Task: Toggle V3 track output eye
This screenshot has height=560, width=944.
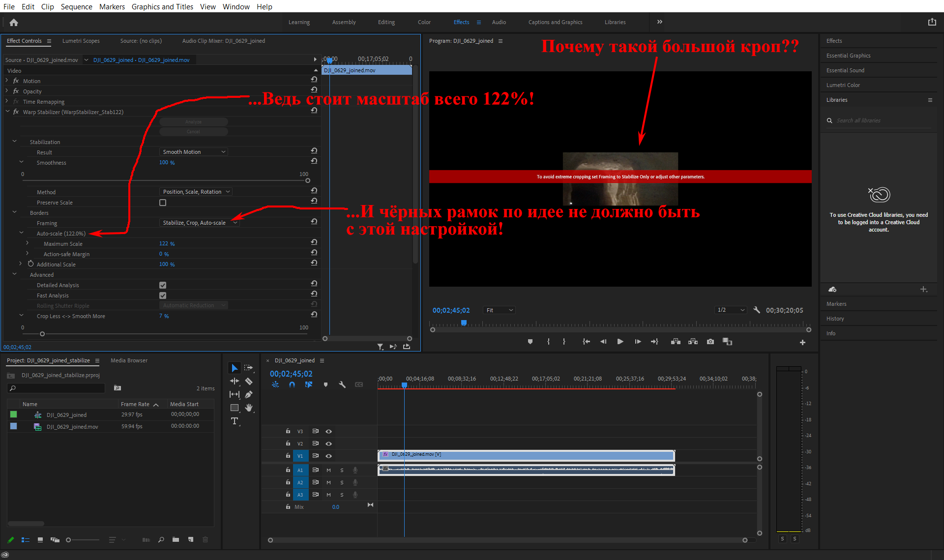Action: [328, 431]
